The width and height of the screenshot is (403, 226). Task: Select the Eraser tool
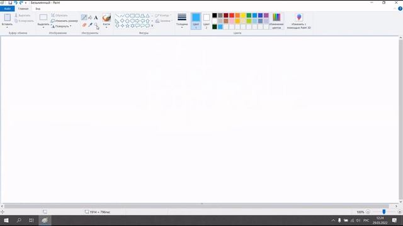[x=84, y=25]
